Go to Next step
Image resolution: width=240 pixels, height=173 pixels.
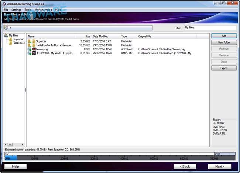[x=220, y=166]
